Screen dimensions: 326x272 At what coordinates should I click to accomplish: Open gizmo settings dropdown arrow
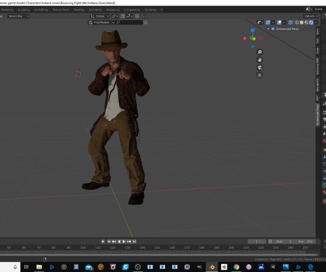[273, 22]
